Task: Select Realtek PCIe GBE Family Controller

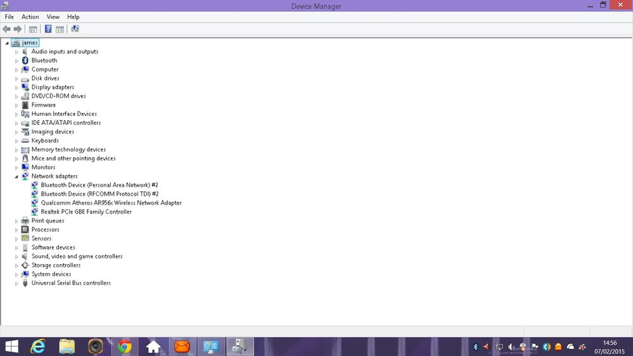Action: (x=86, y=212)
